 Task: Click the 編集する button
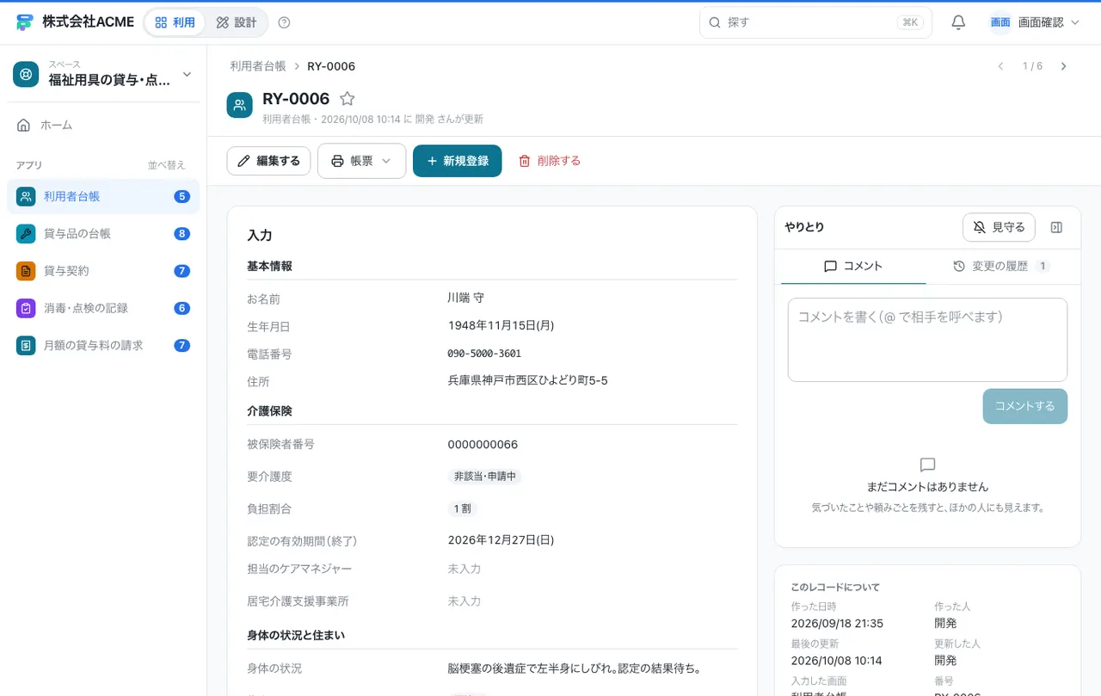tap(268, 161)
